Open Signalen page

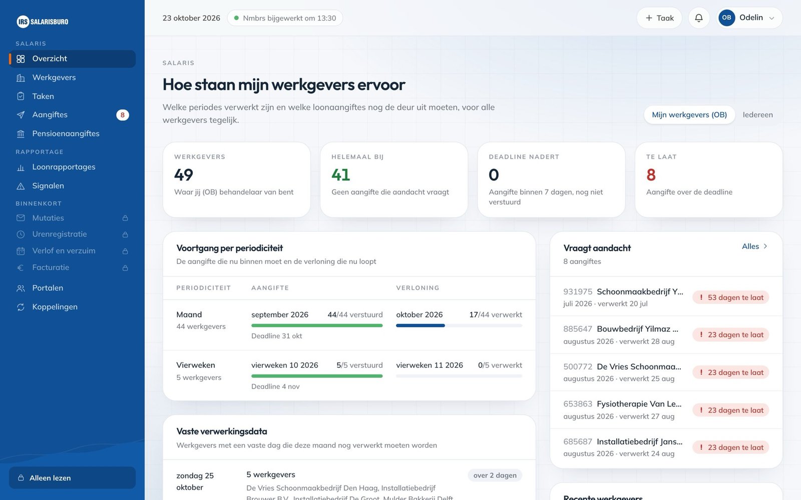click(x=72, y=185)
